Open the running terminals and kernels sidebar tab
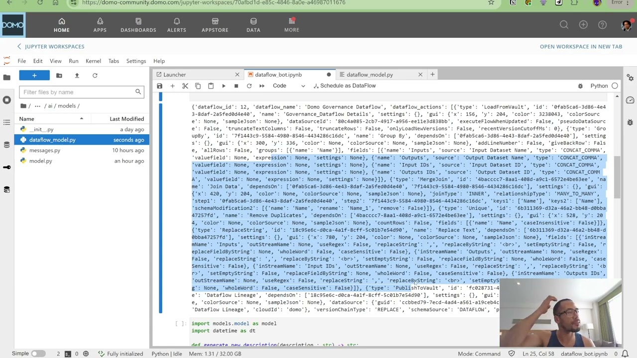 click(x=6, y=100)
